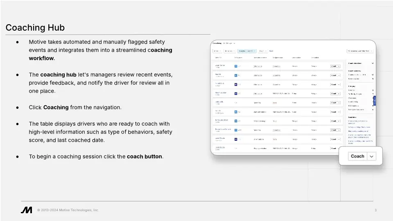
Task: Click the chevron beside the enlarged Coach button
Action: pyautogui.click(x=371, y=156)
